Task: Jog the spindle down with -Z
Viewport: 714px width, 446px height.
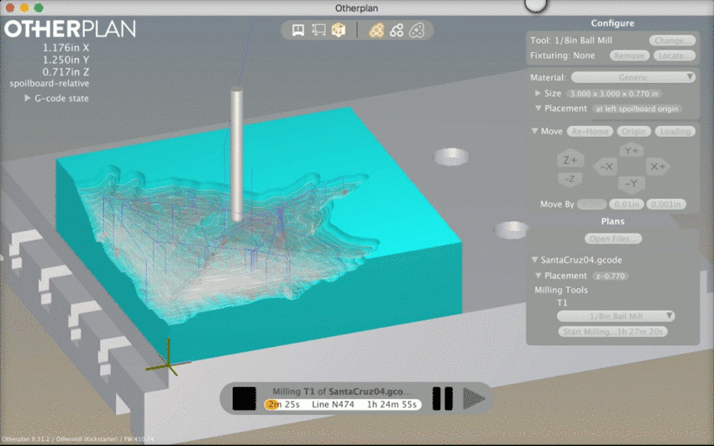Action: coord(570,179)
